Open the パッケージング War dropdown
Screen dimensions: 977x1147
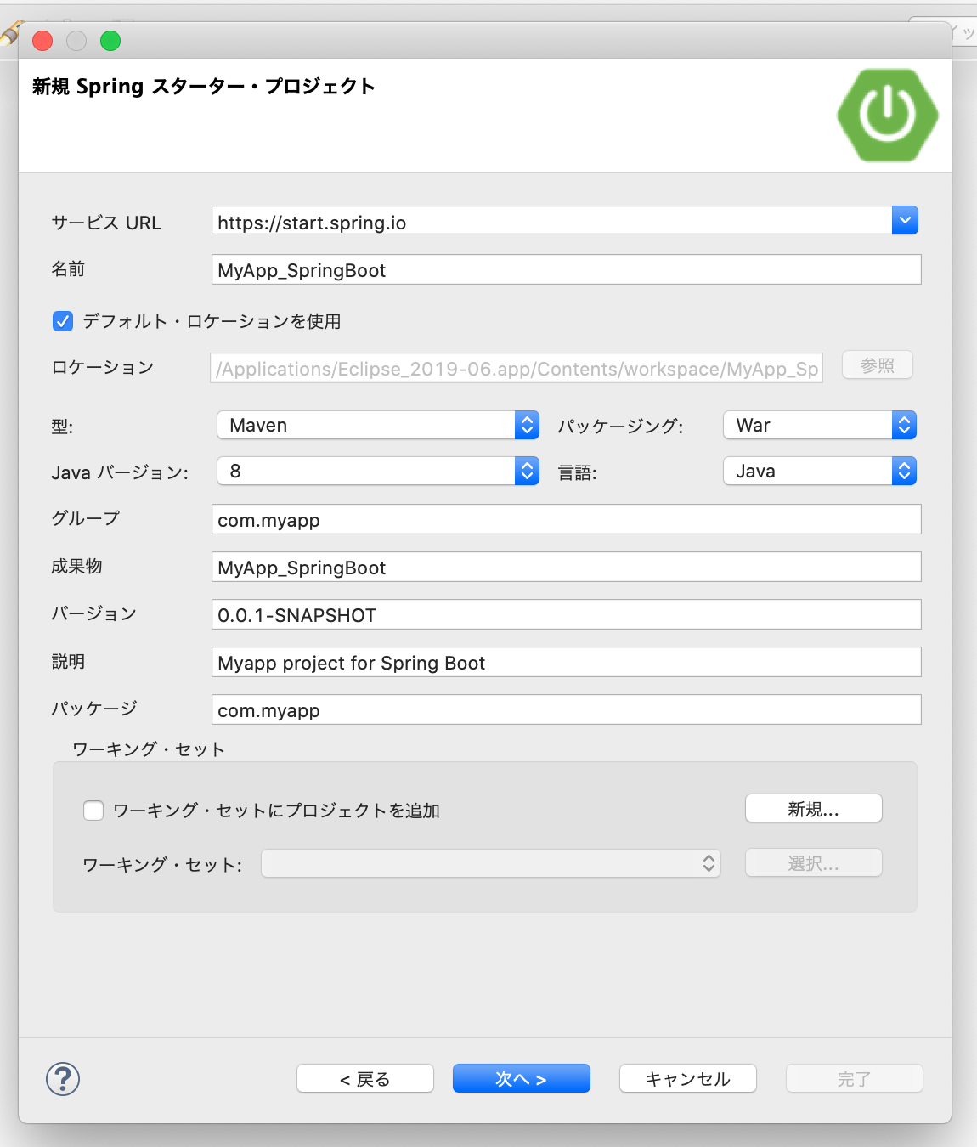pyautogui.click(x=820, y=425)
